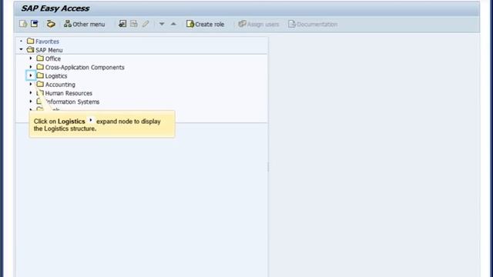Select the SAP Menu tree item
Screen dimensions: 493x277
[x=49, y=50]
